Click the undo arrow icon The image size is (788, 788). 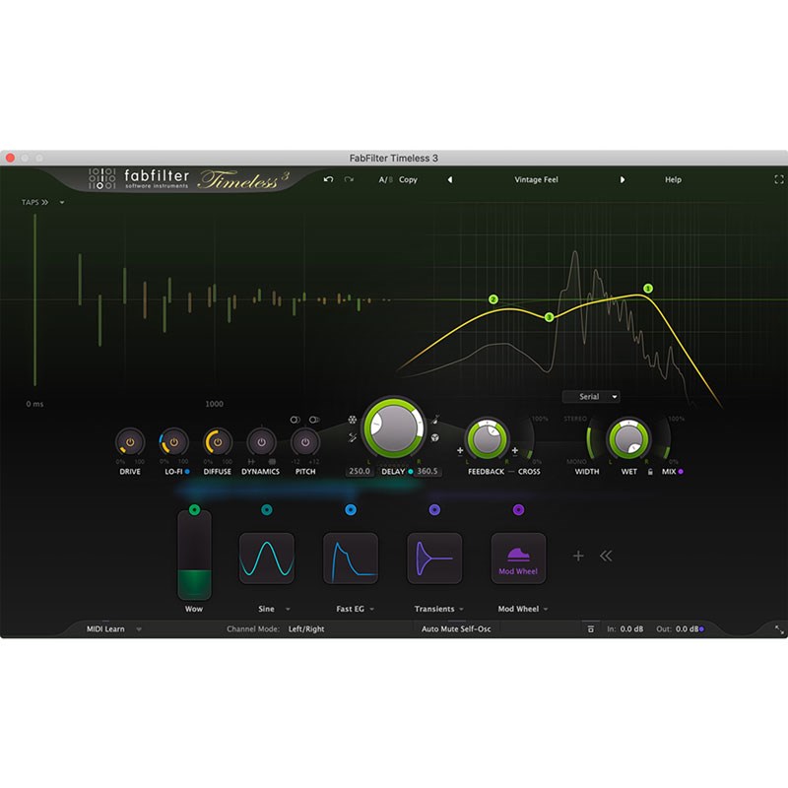click(328, 180)
